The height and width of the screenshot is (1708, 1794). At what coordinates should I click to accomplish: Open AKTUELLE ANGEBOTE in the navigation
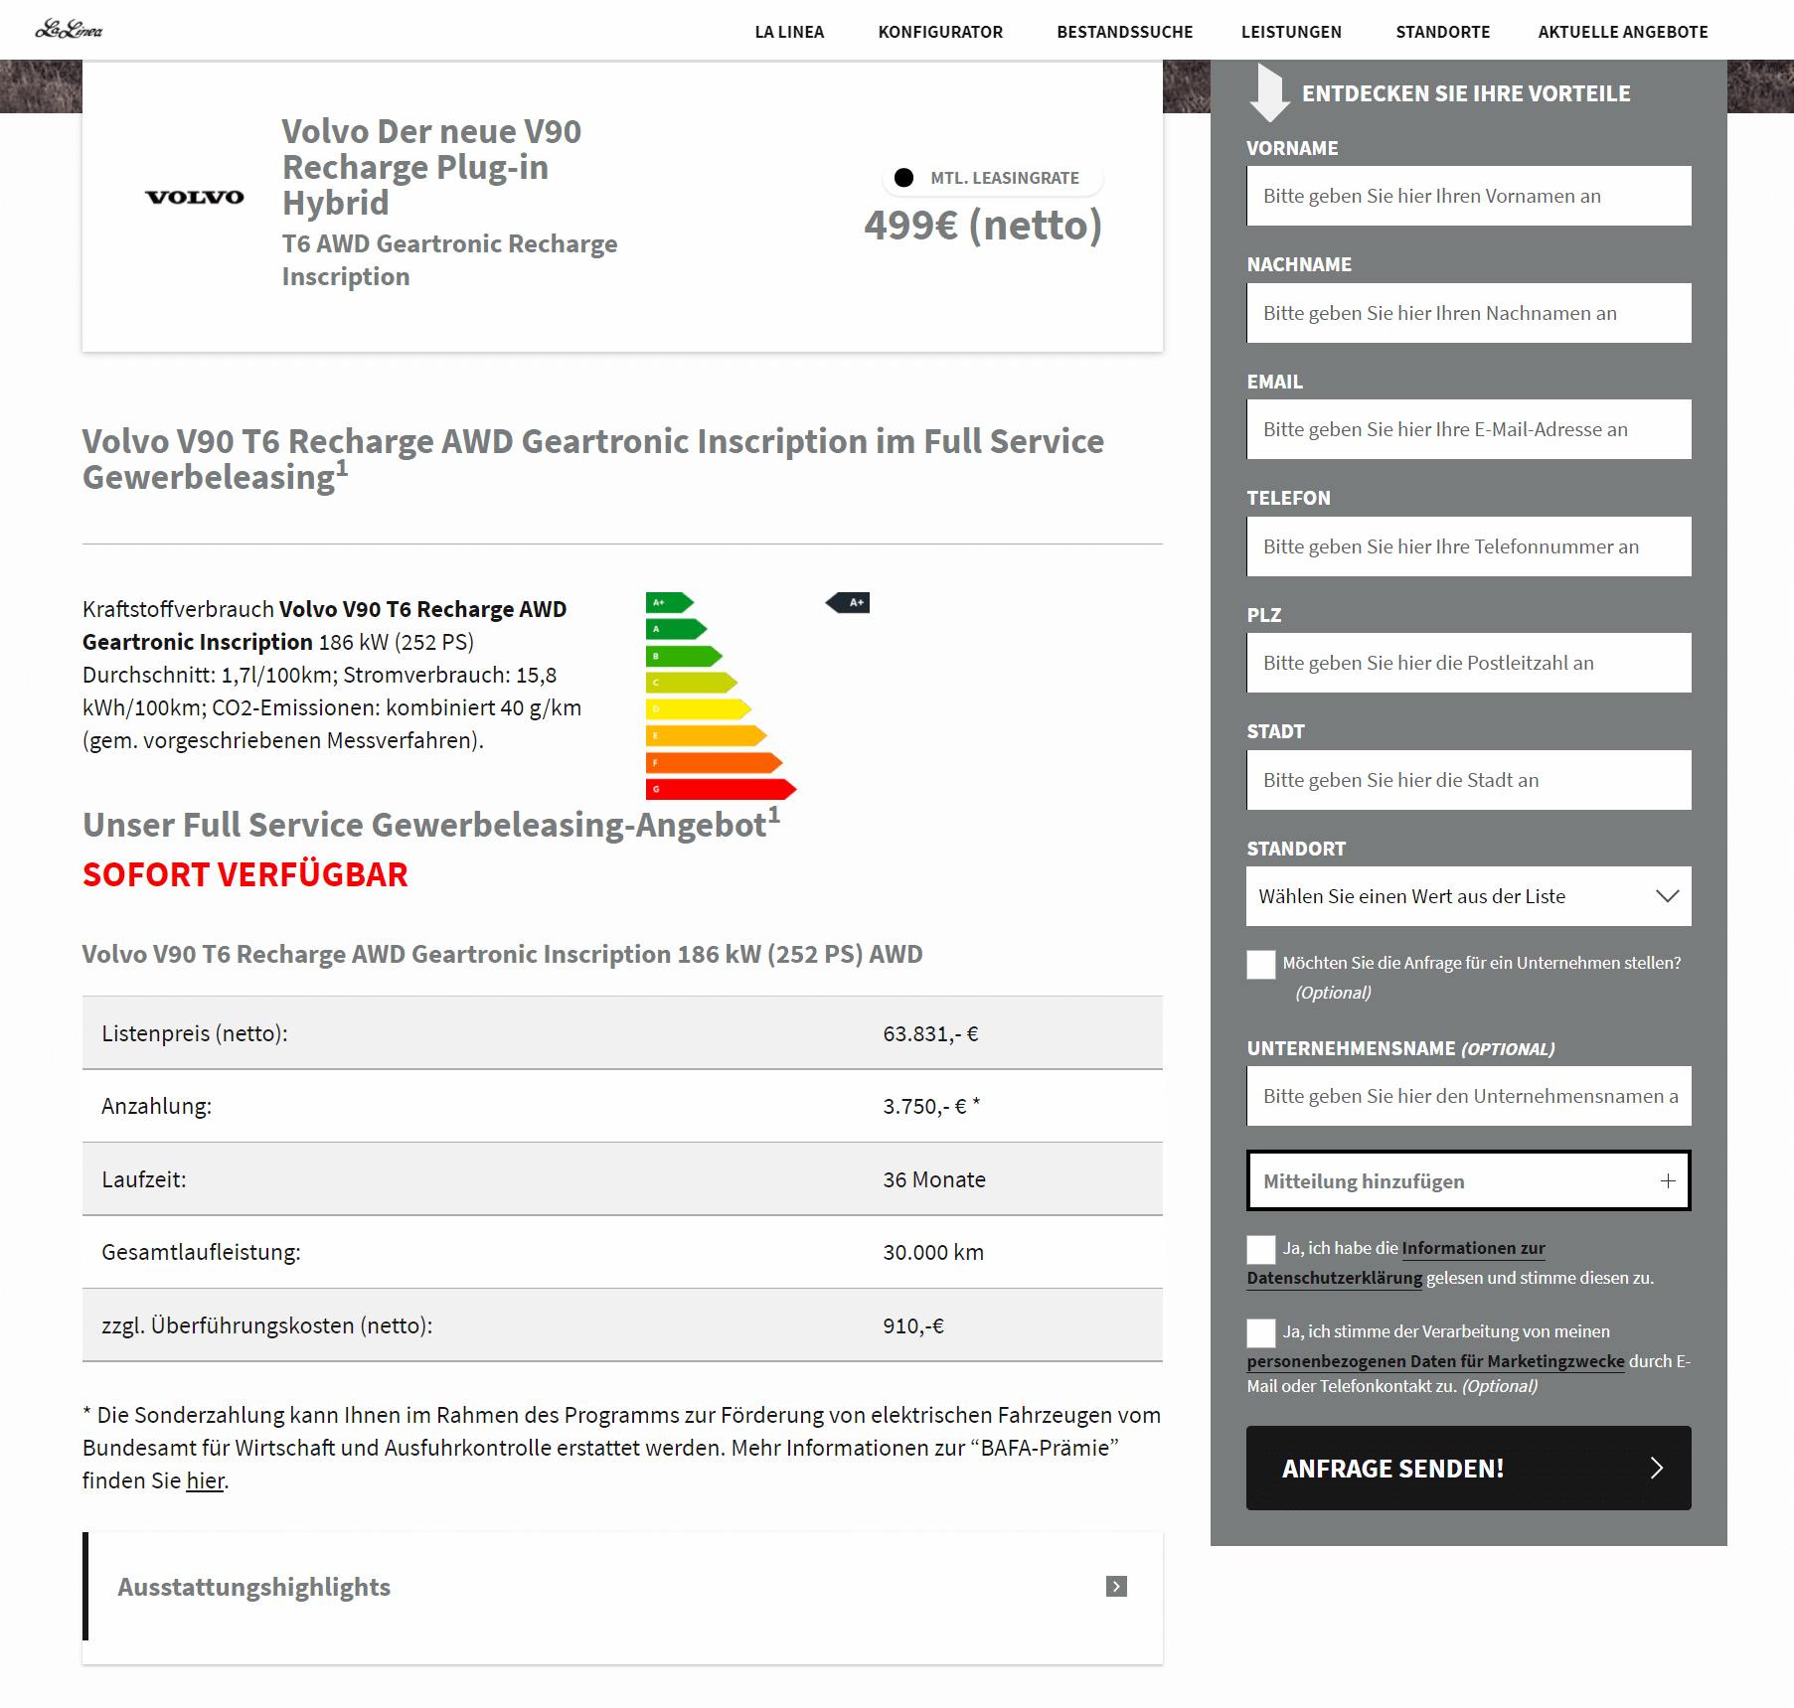click(1622, 32)
